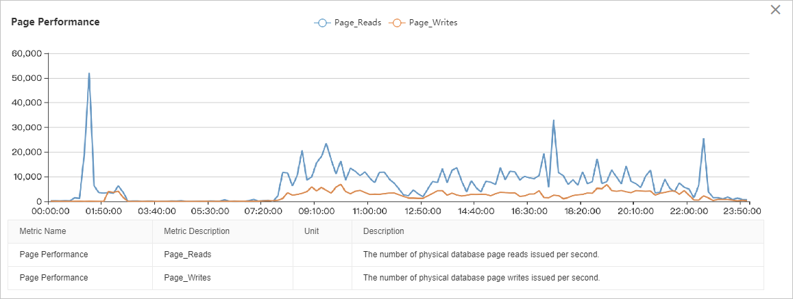The width and height of the screenshot is (793, 299).
Task: Close the Page Performance dialog
Action: 775,10
